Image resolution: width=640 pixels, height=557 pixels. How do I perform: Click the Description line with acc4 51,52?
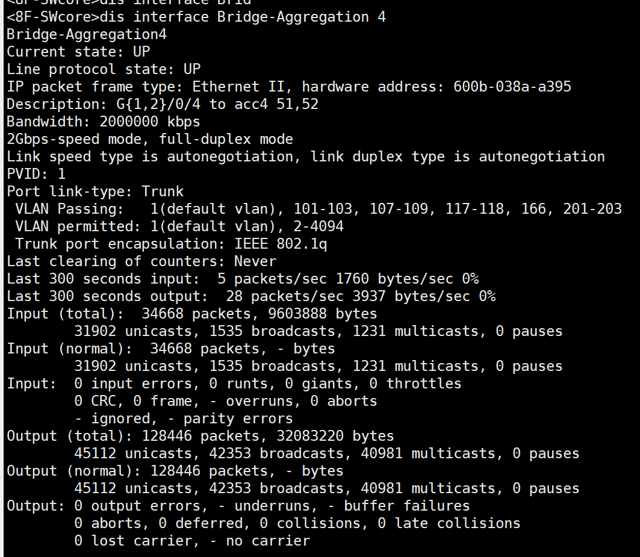point(163,104)
